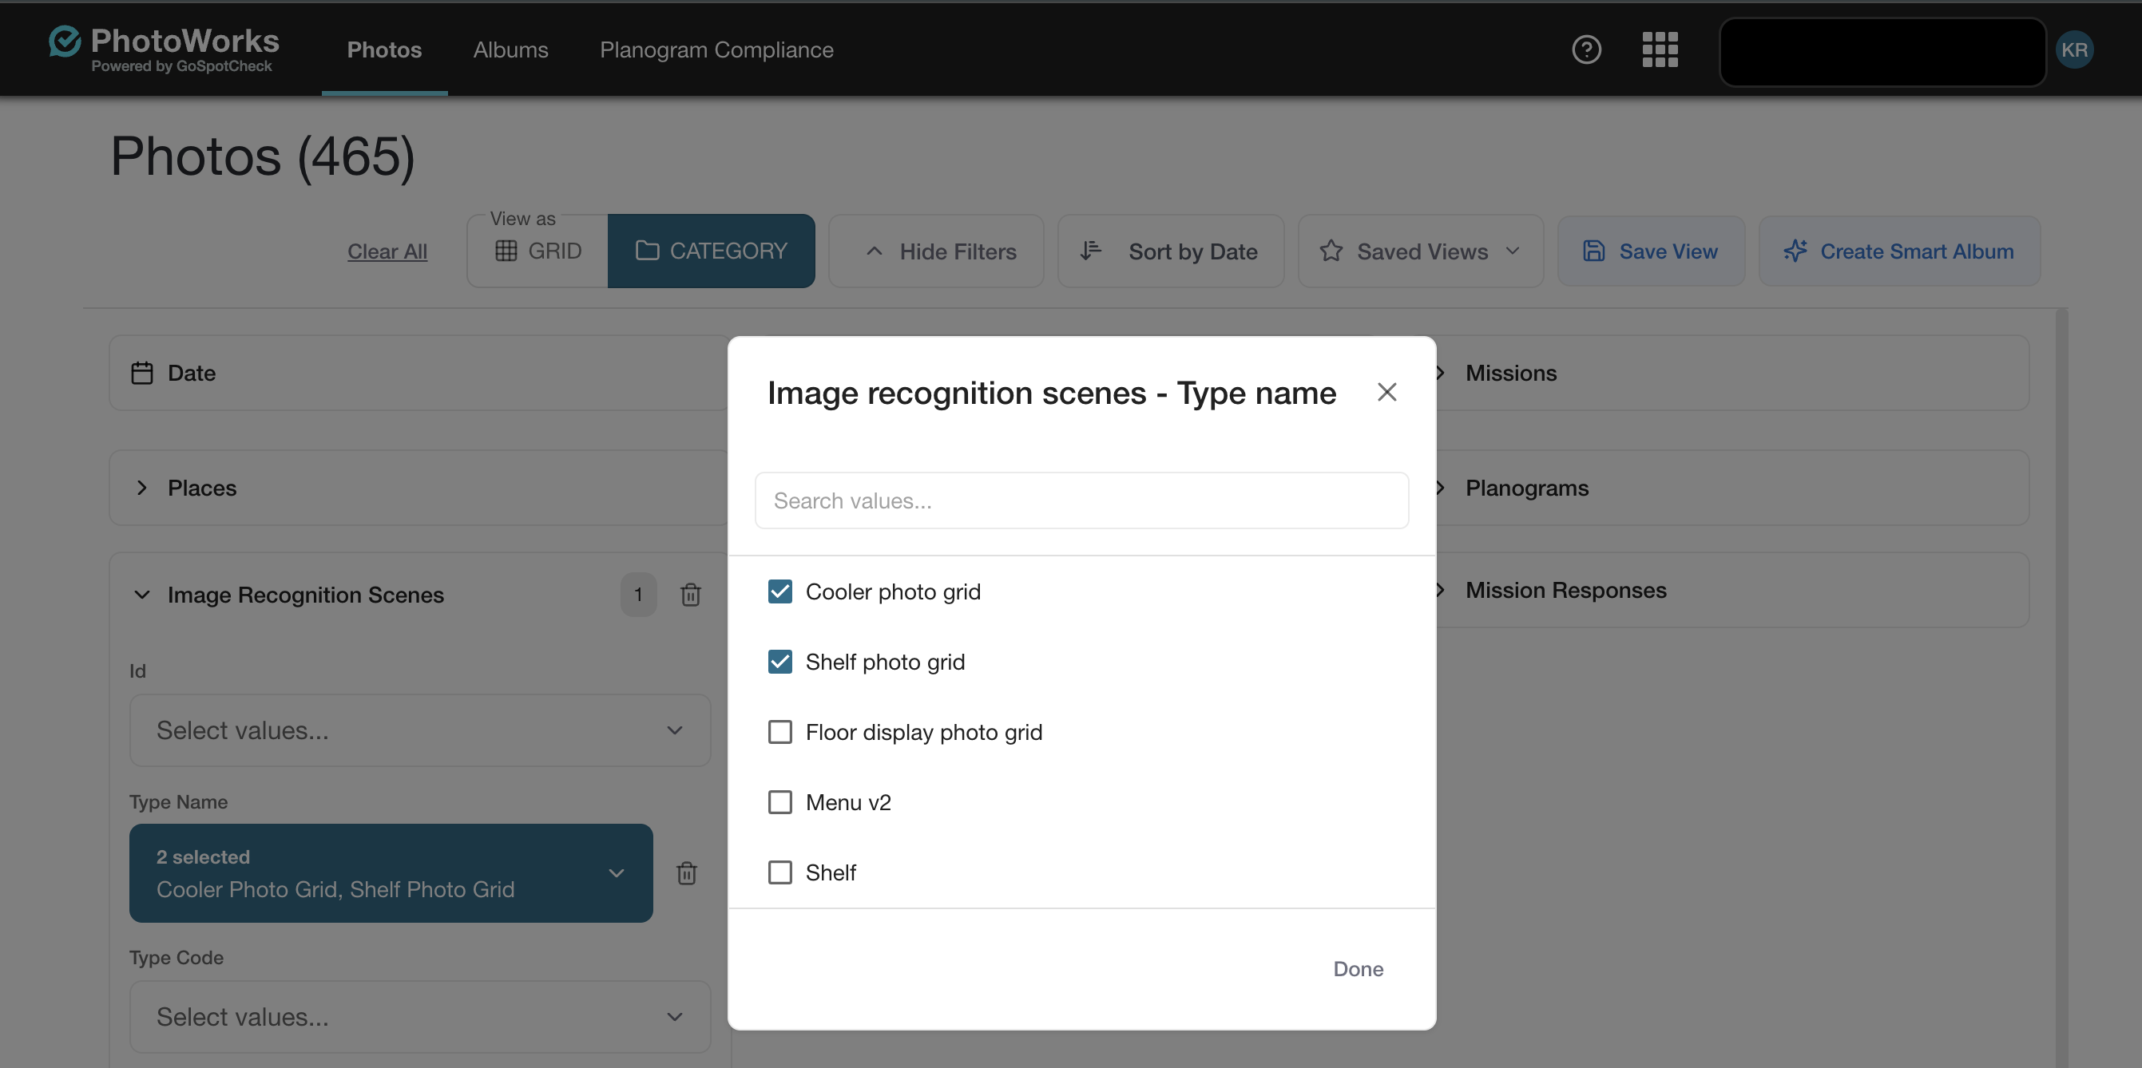Open the Planogram Compliance tab
This screenshot has height=1068, width=2142.
(716, 49)
